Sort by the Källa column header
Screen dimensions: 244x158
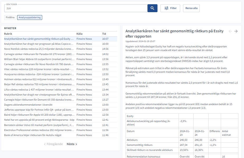click(79, 34)
